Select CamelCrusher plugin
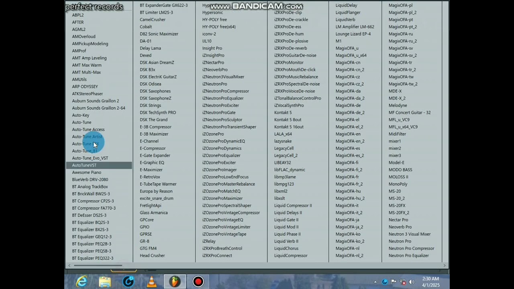This screenshot has height=289, width=514. coord(153,20)
